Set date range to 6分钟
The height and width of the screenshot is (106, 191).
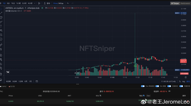(8, 81)
